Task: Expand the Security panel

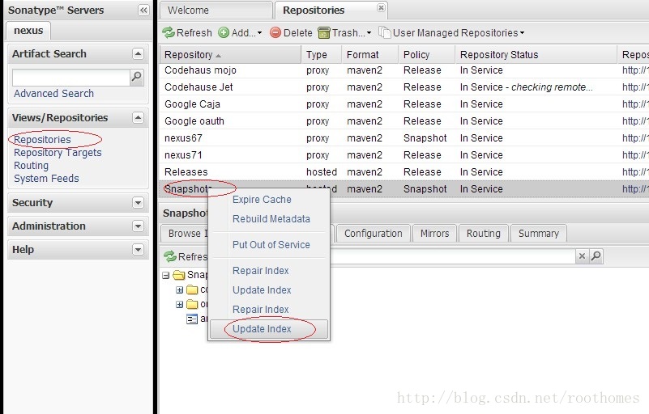Action: (138, 203)
